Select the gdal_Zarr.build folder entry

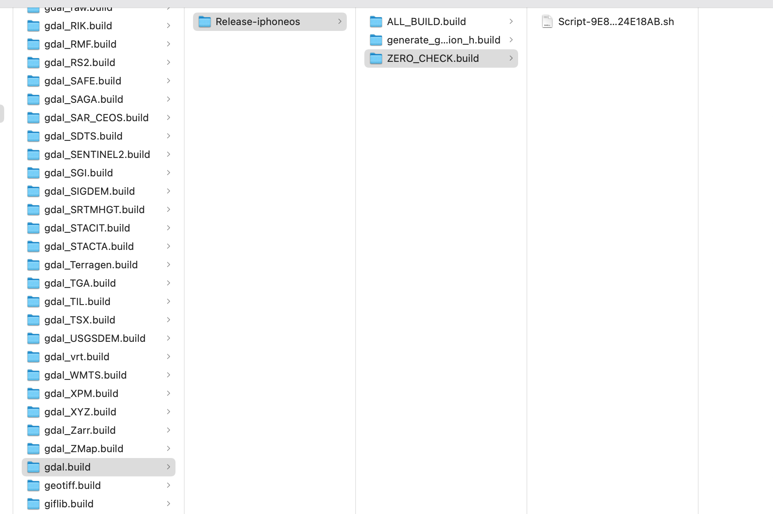click(80, 430)
